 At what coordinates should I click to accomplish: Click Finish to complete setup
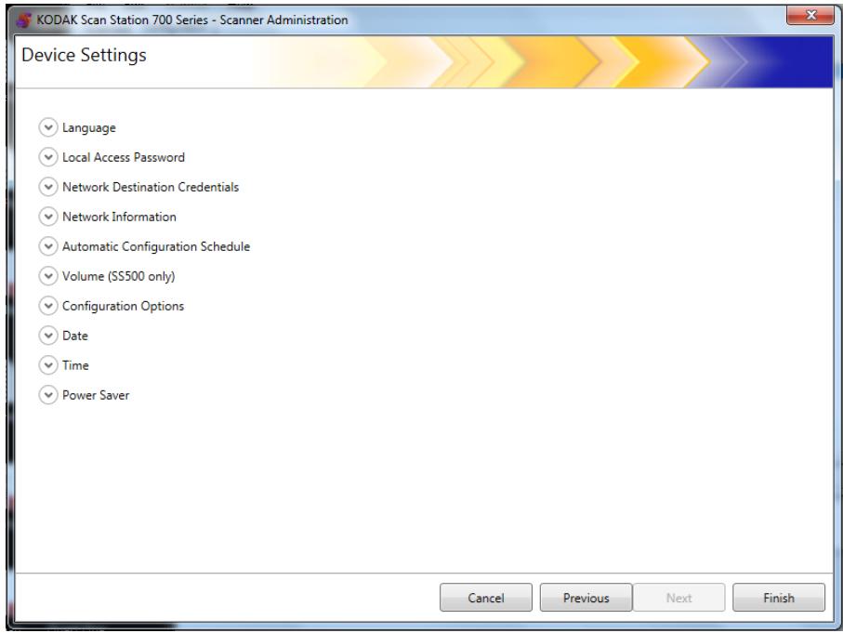779,598
